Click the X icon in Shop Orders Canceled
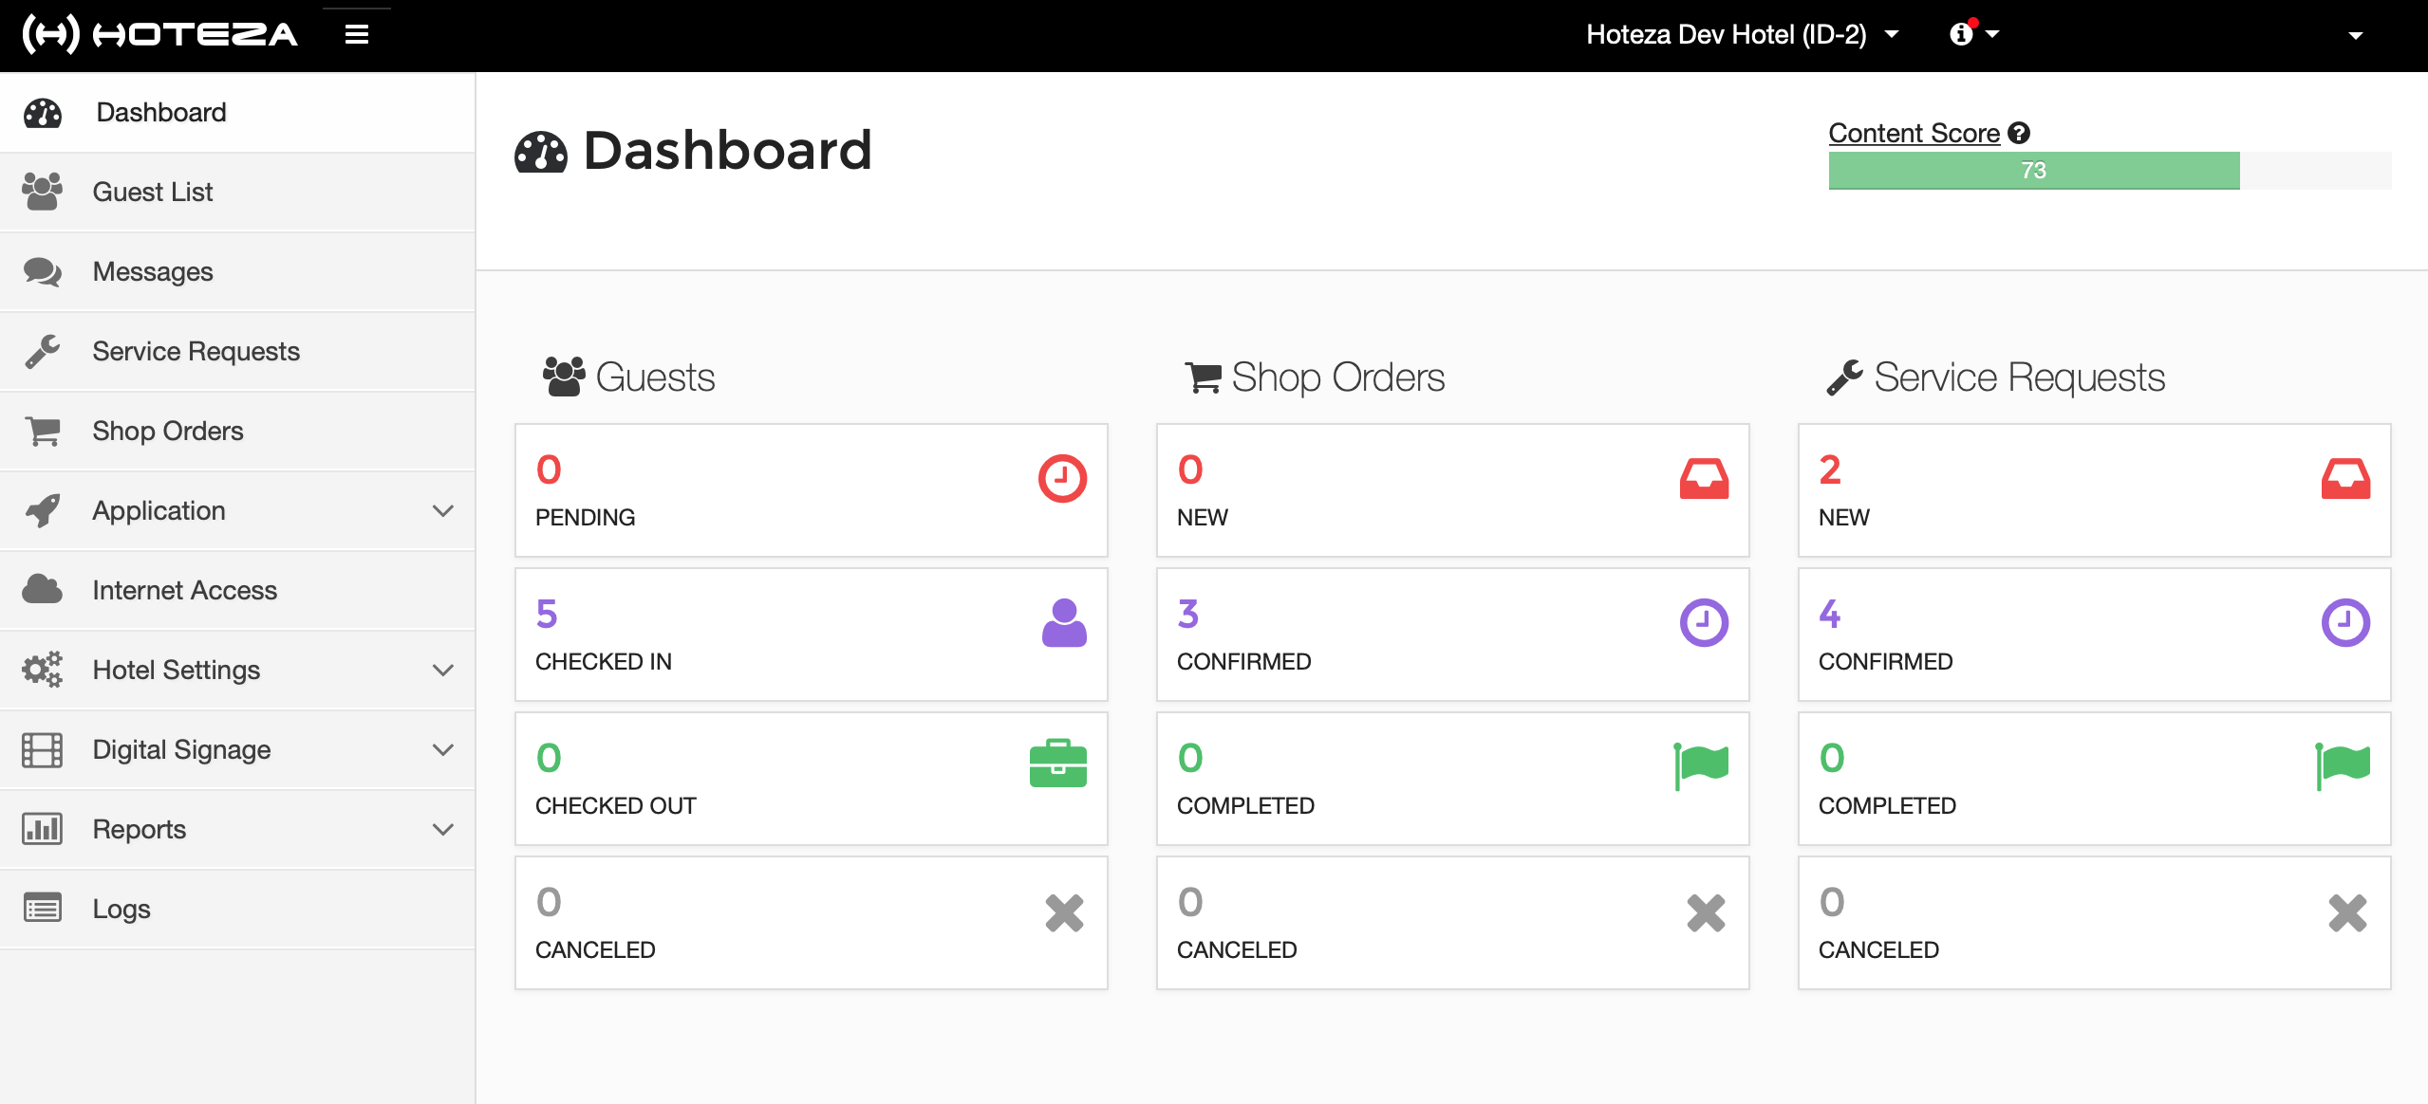This screenshot has height=1104, width=2428. click(1705, 913)
